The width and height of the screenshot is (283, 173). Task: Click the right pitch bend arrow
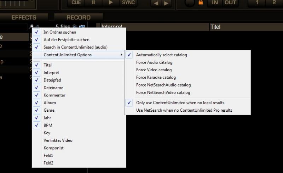tap(166, 3)
